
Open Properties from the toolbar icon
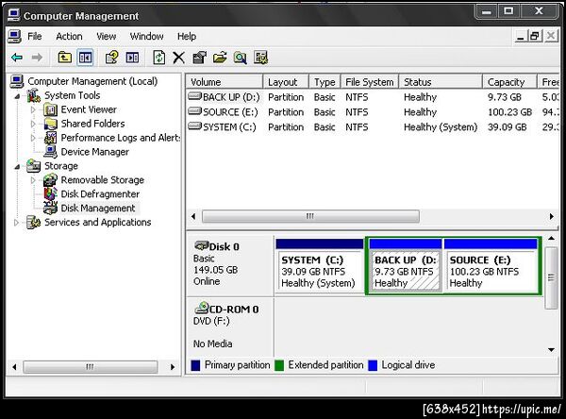click(x=199, y=58)
